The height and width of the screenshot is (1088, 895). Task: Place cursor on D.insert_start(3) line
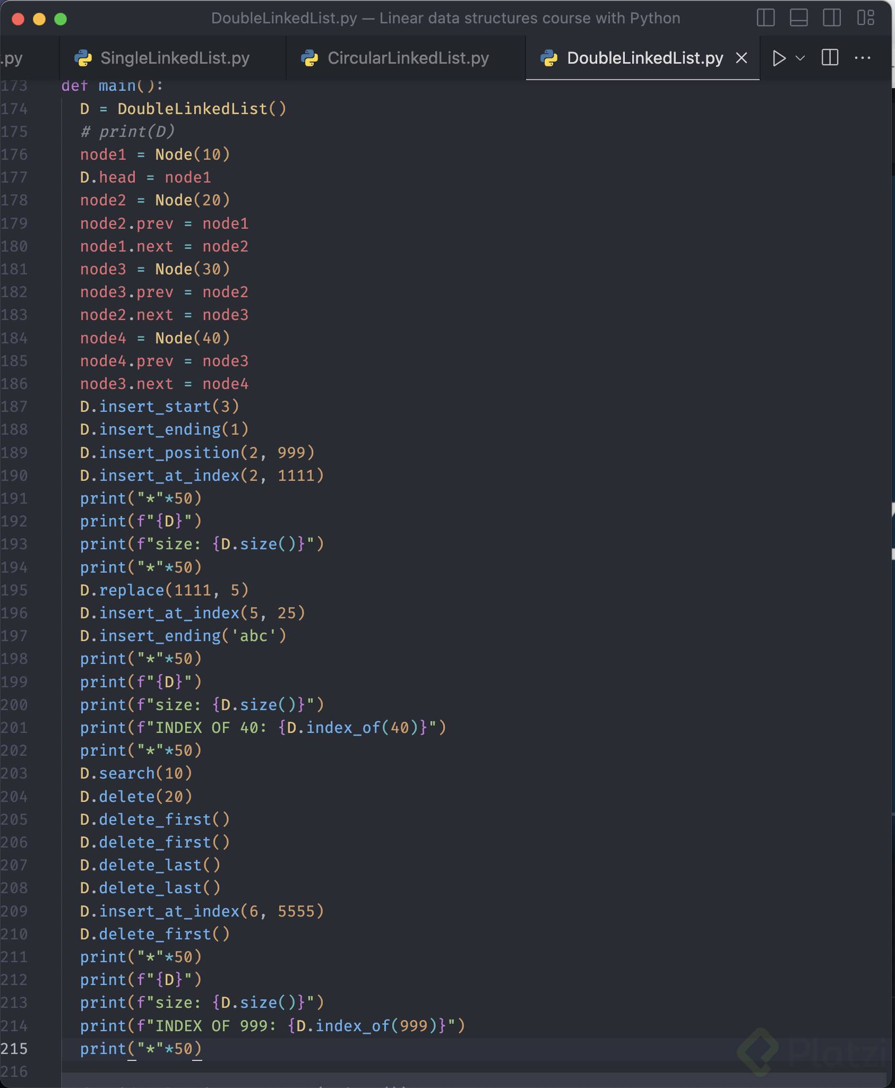click(x=159, y=407)
